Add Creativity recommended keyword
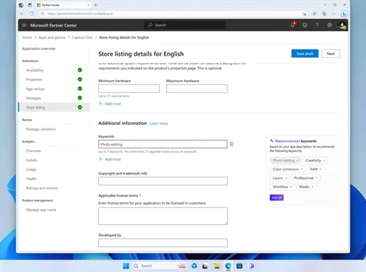Screen dimensions: 366x272 coord(315,161)
